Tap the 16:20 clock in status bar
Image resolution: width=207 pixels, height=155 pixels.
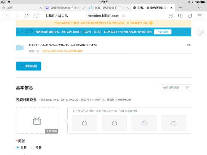(x=104, y=2)
